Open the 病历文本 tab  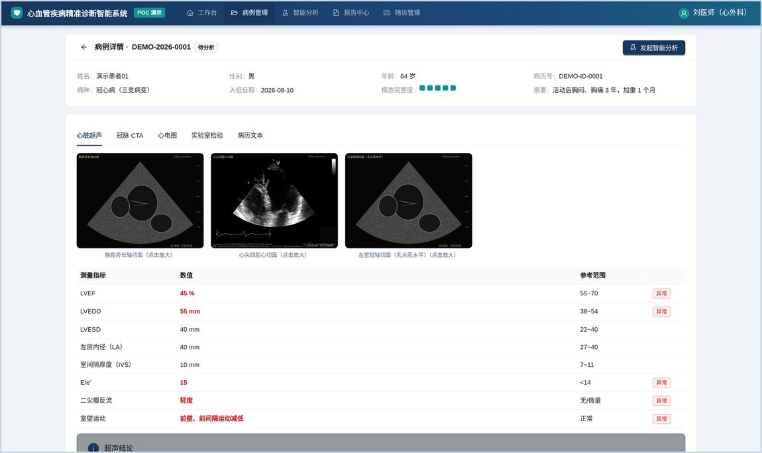coord(250,136)
